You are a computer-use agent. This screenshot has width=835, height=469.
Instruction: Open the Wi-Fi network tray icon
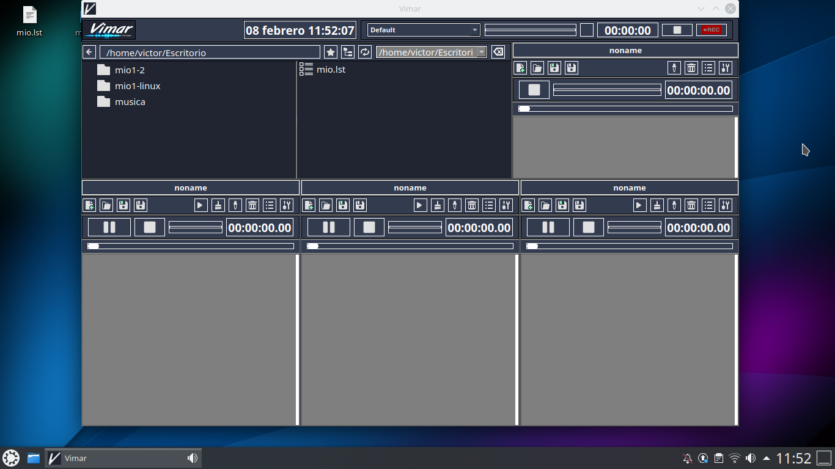click(x=735, y=458)
